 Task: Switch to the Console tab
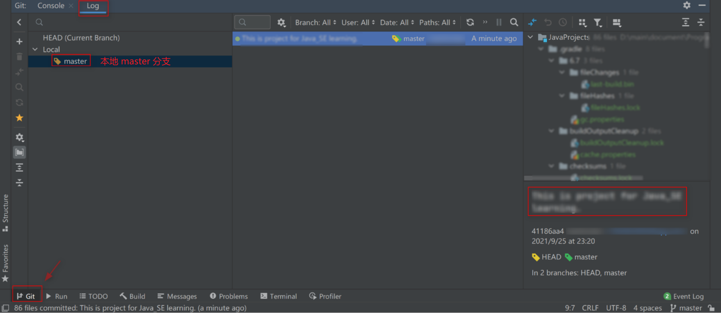pyautogui.click(x=50, y=6)
